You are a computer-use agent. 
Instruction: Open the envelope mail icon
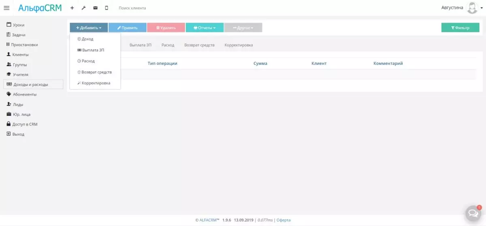click(x=95, y=8)
